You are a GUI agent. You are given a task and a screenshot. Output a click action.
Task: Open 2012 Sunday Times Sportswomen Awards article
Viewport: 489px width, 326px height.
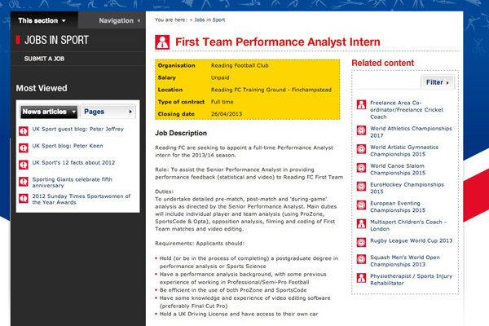81,199
